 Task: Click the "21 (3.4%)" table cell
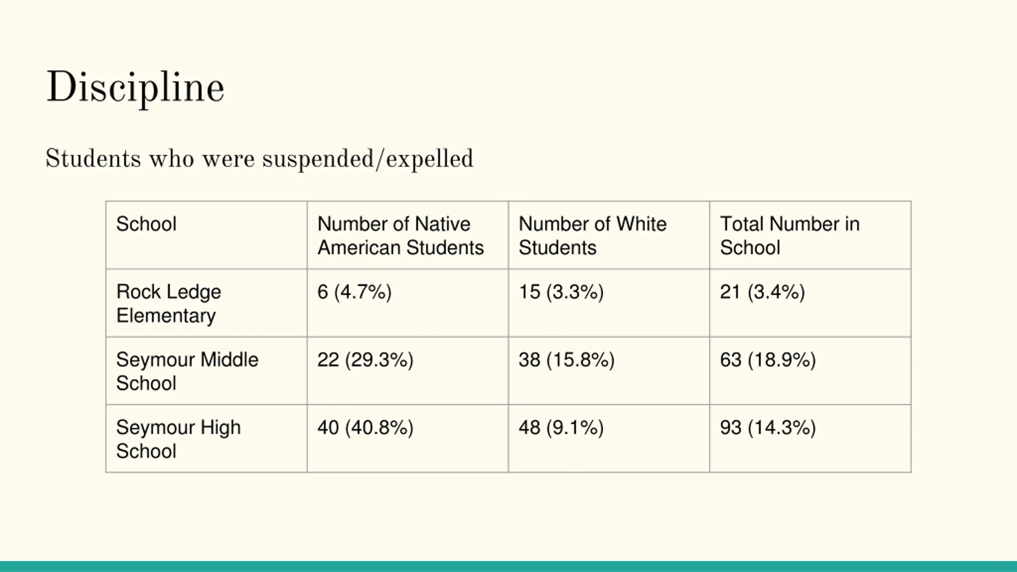(x=762, y=292)
